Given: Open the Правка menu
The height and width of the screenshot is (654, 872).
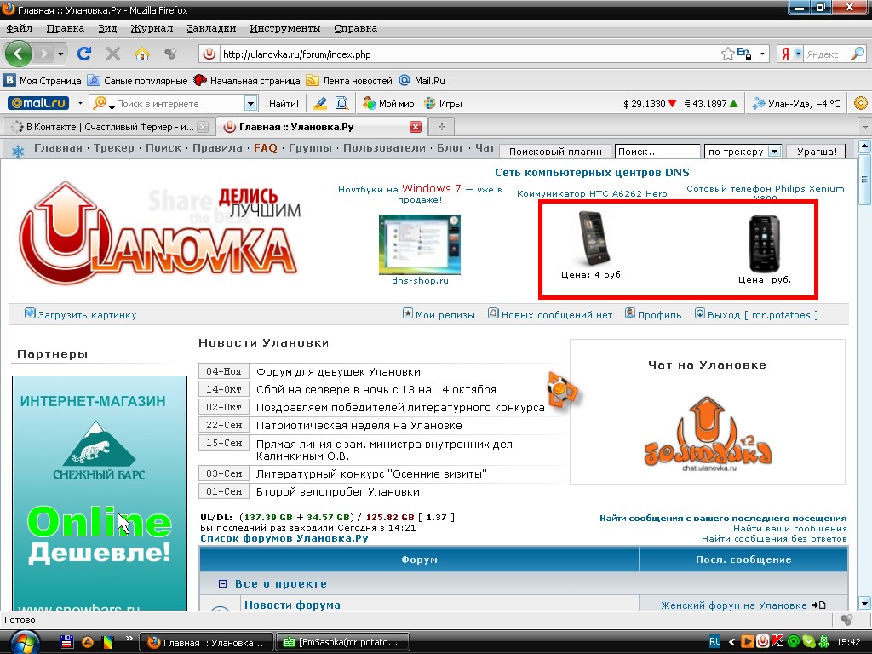Looking at the screenshot, I should coord(65,28).
